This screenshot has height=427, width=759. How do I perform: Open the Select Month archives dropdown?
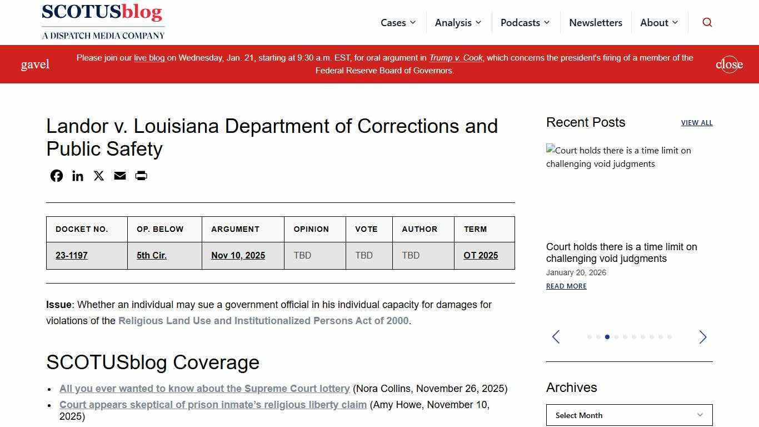click(629, 415)
